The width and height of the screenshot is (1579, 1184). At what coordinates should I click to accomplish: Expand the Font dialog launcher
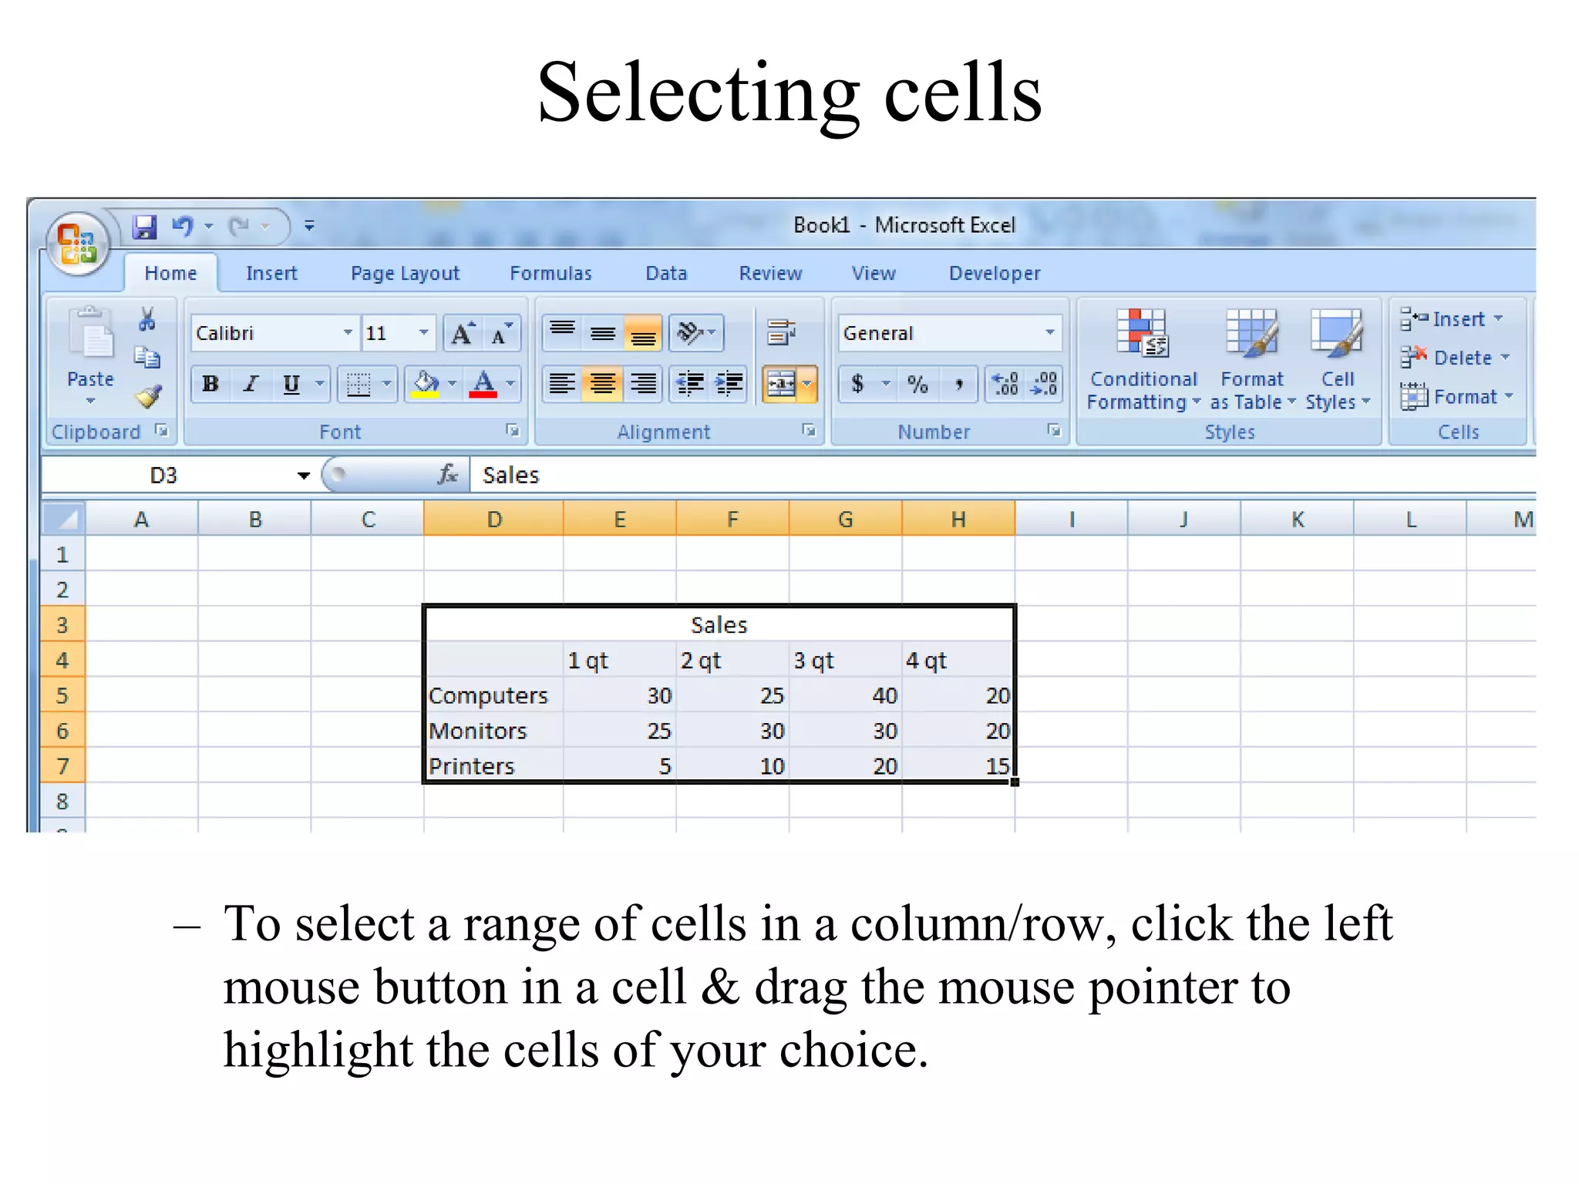[513, 431]
